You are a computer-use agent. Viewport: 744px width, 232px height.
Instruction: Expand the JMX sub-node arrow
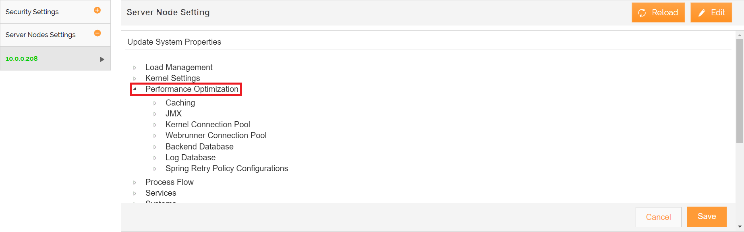155,114
